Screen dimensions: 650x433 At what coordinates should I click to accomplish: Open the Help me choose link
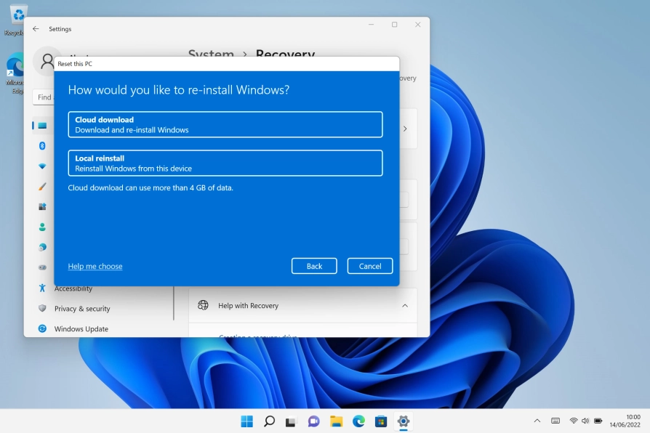click(95, 266)
